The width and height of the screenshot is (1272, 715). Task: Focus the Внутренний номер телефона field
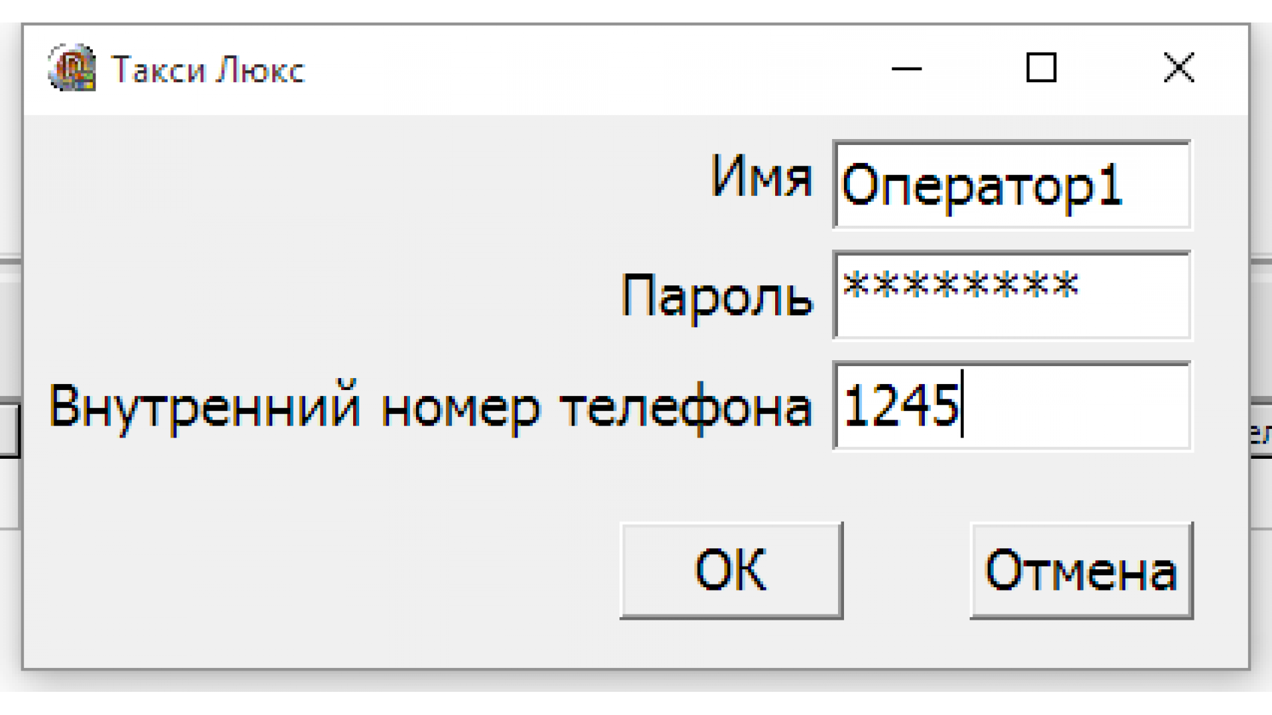pyautogui.click(x=1012, y=406)
